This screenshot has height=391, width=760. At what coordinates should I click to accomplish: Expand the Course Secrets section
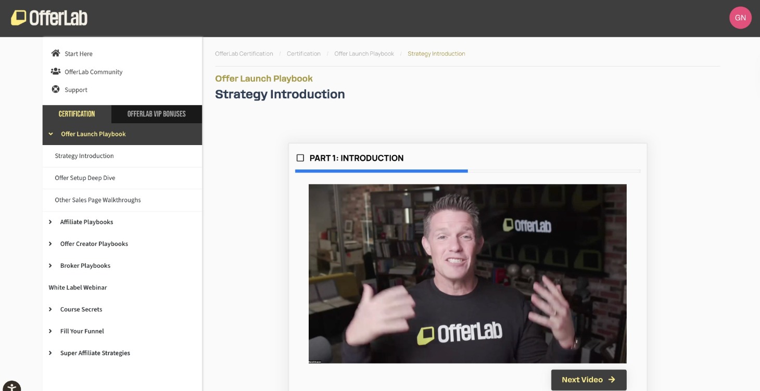(50, 309)
